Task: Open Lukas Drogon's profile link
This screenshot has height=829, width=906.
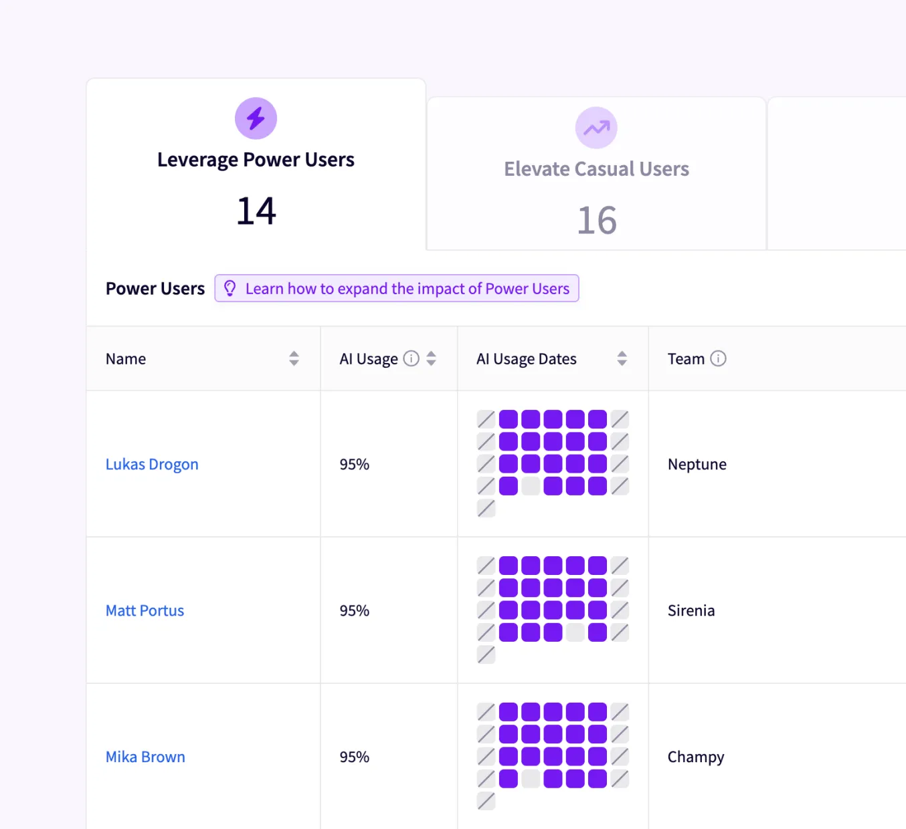Action: (152, 464)
